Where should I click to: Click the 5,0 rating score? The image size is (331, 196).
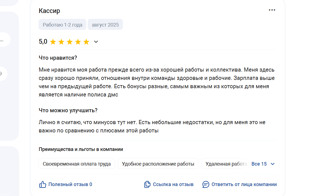(43, 42)
